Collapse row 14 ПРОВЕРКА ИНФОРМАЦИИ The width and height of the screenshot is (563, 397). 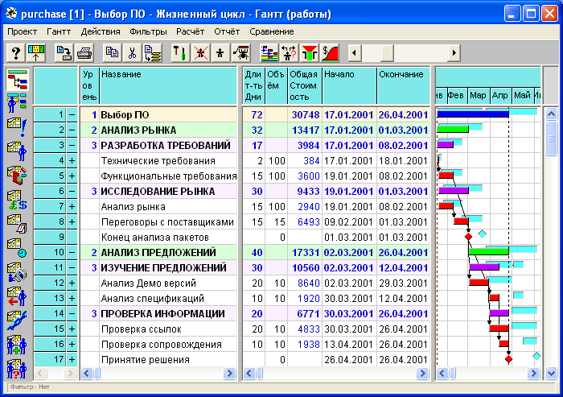click(72, 313)
